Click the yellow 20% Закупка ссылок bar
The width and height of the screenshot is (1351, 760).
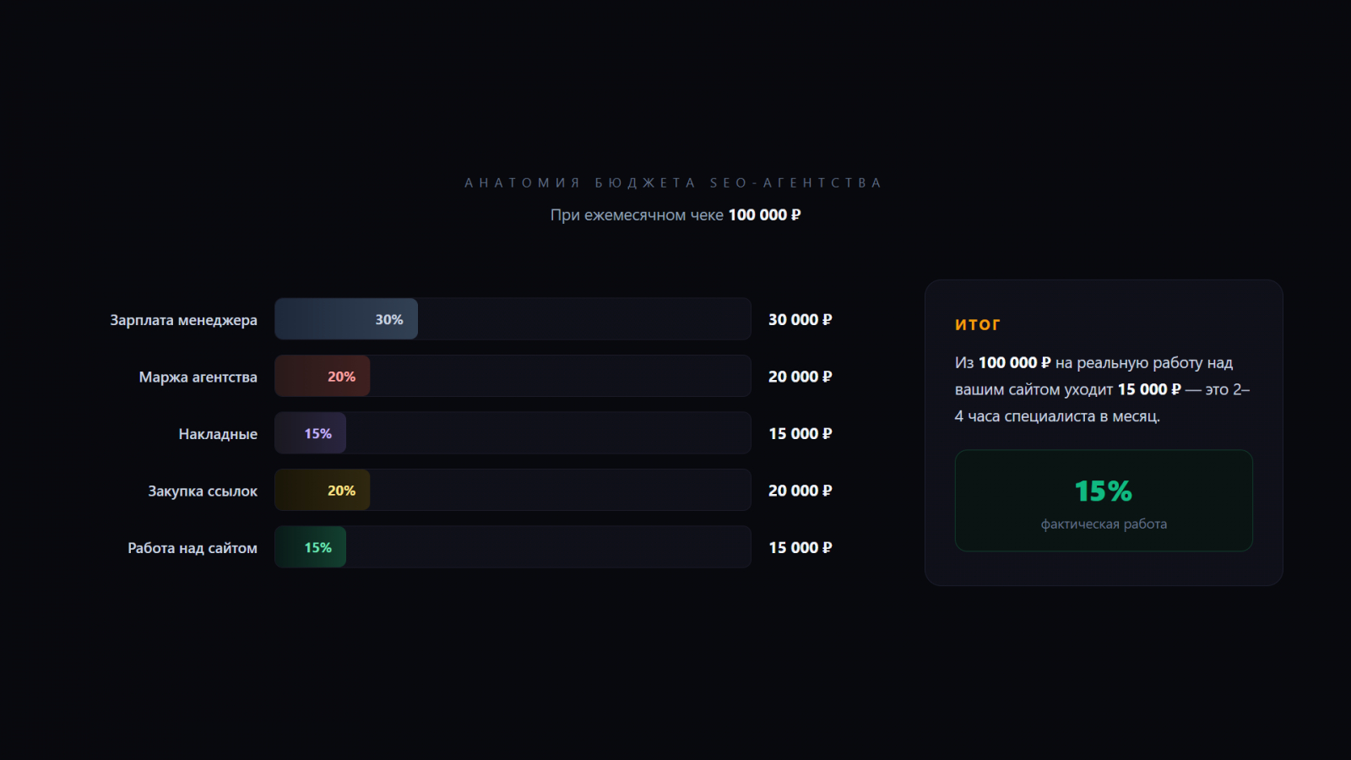[x=323, y=491]
